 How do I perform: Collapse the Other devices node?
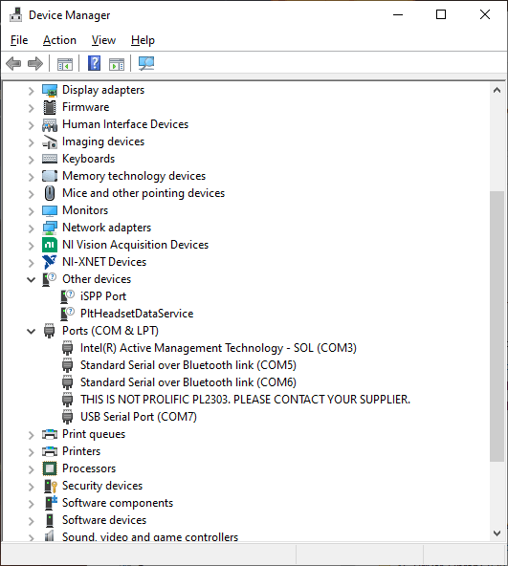click(x=32, y=279)
